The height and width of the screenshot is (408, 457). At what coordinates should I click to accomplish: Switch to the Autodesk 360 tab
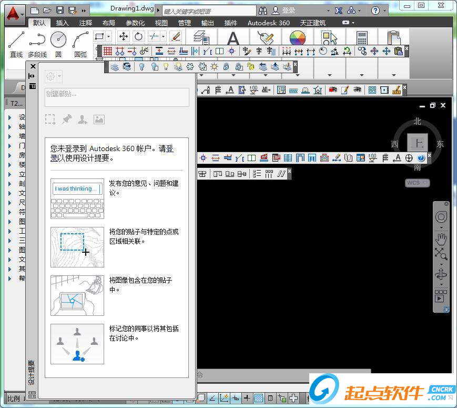tap(268, 23)
